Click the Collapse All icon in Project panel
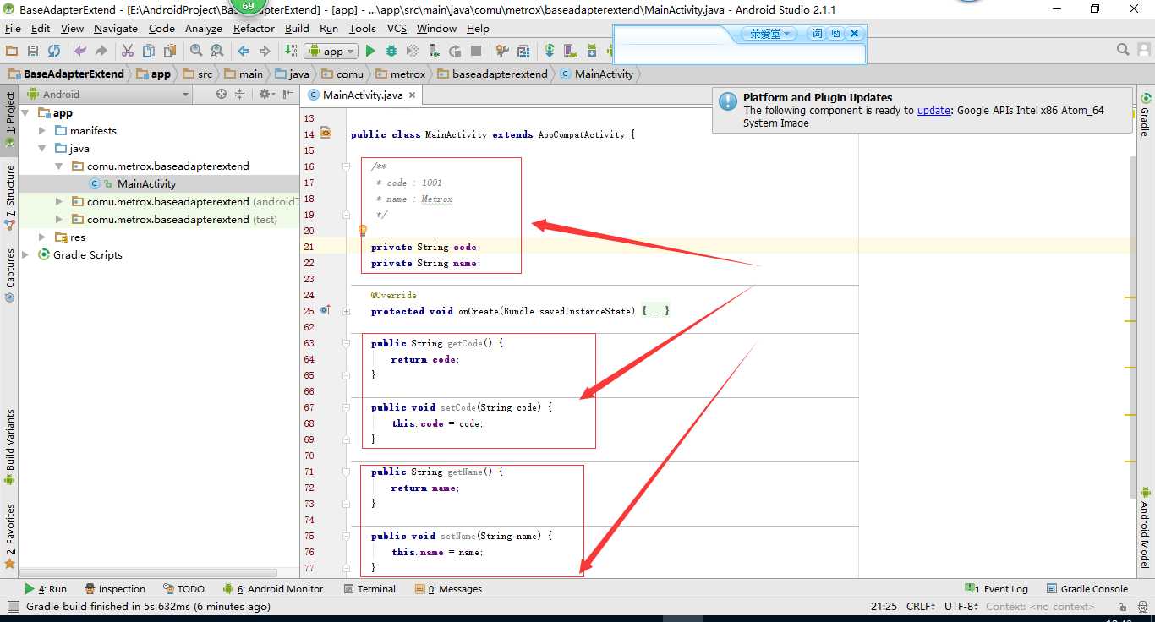Viewport: 1155px width, 622px height. point(242,94)
